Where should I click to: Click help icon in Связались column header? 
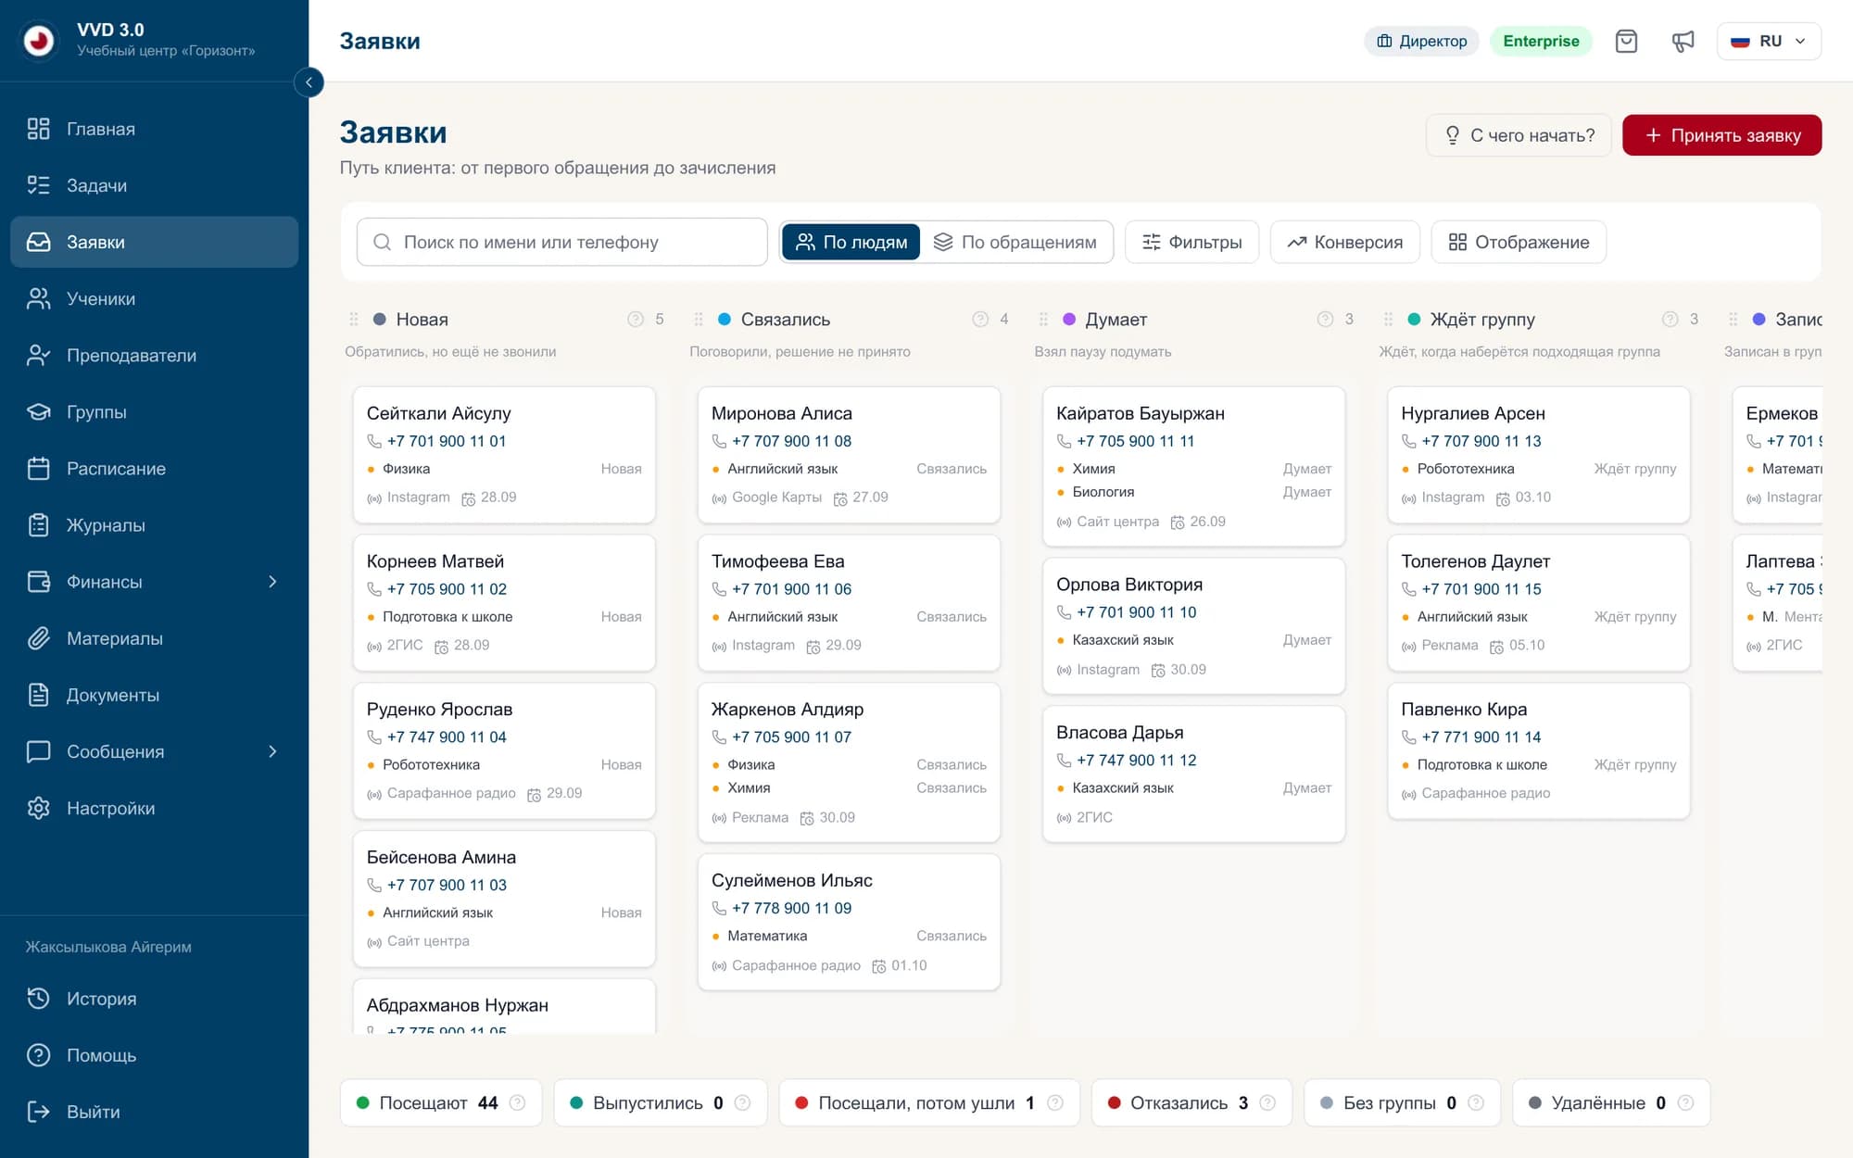tap(980, 319)
